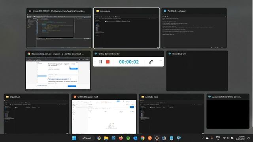Screen dimensions: 253x142
Task: Launch Firefox from the taskbar
Action: (121, 138)
